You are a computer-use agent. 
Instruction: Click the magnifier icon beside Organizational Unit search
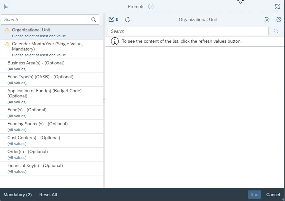coord(276,31)
